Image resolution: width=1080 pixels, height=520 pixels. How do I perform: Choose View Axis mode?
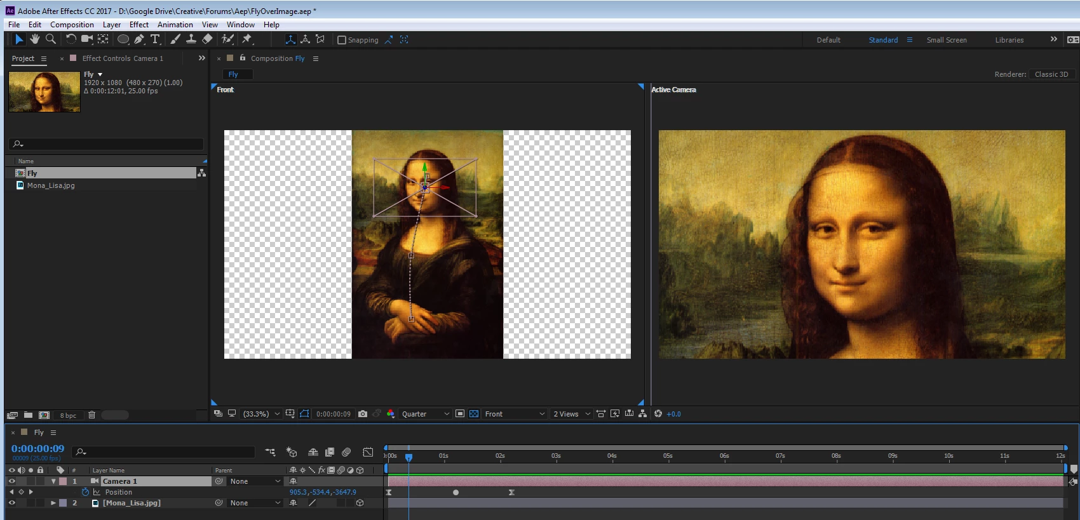point(320,39)
